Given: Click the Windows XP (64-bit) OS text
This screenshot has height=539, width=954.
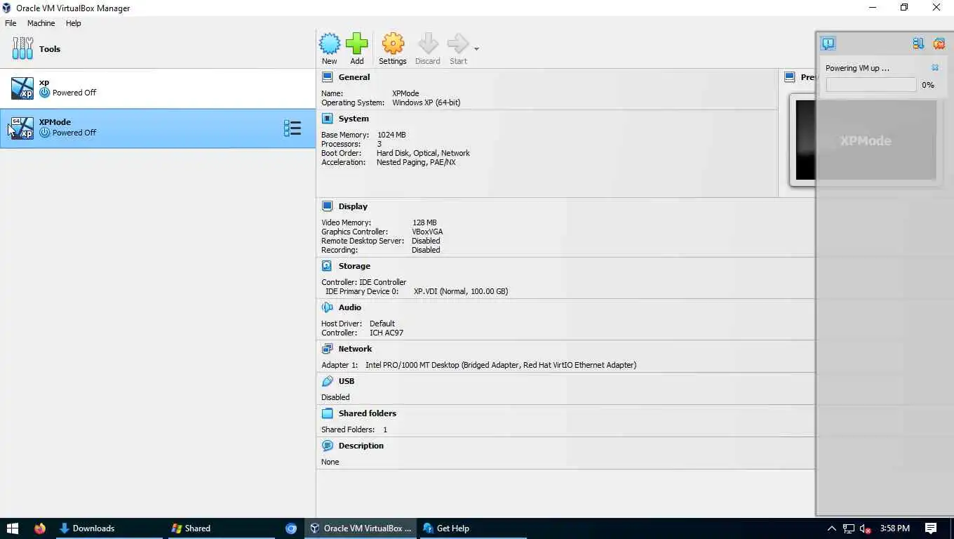Looking at the screenshot, I should [426, 102].
